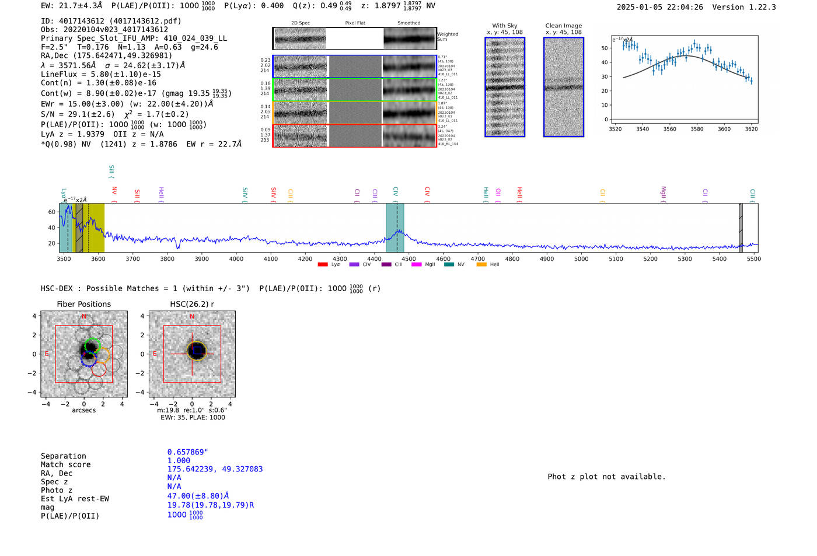Image resolution: width=817 pixels, height=556 pixels.
Task: Click the orange HeII legend swatch
Action: [481, 264]
